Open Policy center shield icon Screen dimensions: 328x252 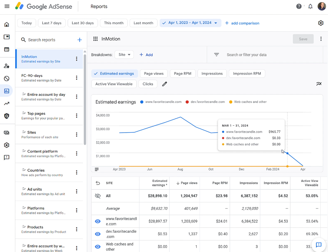tap(7, 116)
